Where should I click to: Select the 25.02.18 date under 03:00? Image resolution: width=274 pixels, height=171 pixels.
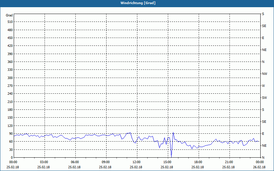[x=43, y=167]
